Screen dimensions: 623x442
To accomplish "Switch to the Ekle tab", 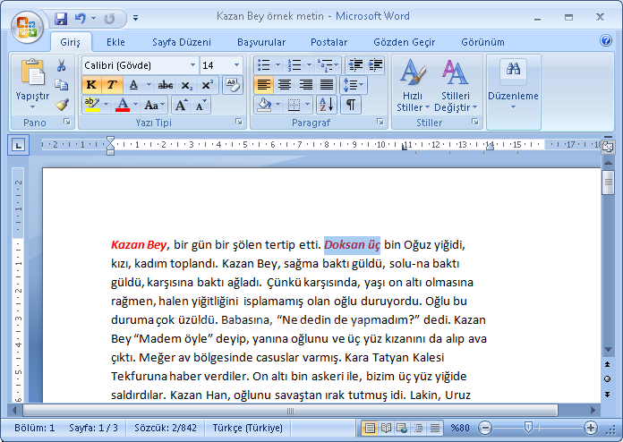I will [115, 42].
